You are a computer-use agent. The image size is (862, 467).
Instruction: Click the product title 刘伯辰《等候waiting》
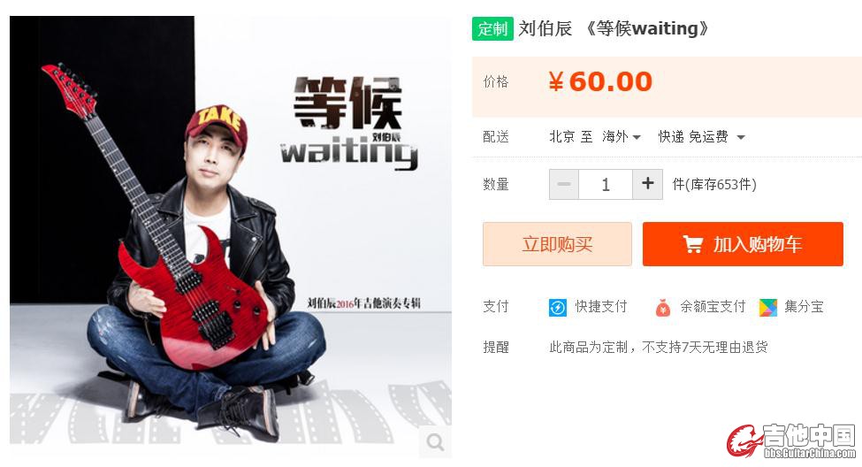point(614,28)
